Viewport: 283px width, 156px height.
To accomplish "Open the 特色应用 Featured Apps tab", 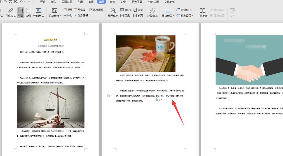I will (153, 2).
